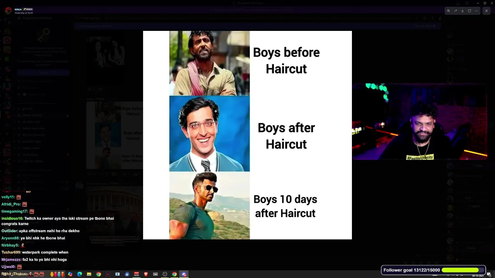
Task: Open File Explorer from the taskbar
Action: (89, 274)
